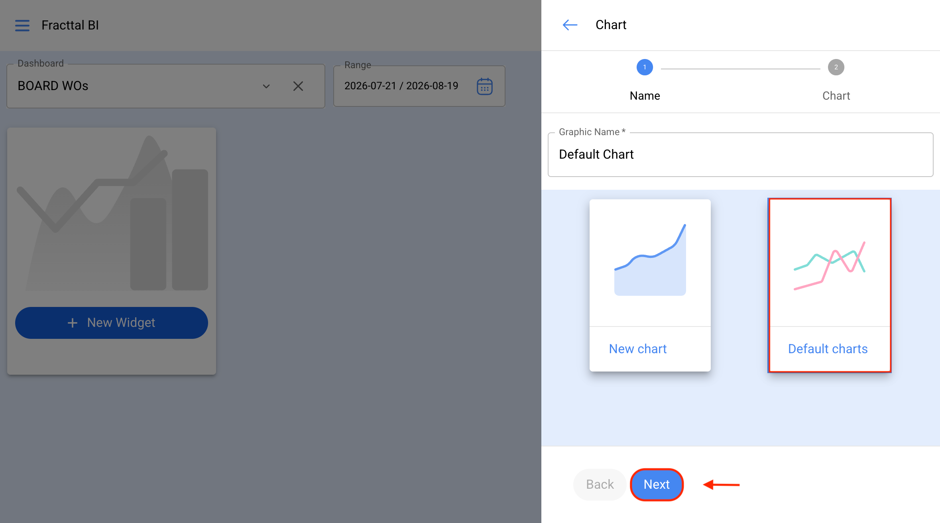Screen dimensions: 940x523
Task: Select the blue area chart illustration
Action: tap(650, 260)
